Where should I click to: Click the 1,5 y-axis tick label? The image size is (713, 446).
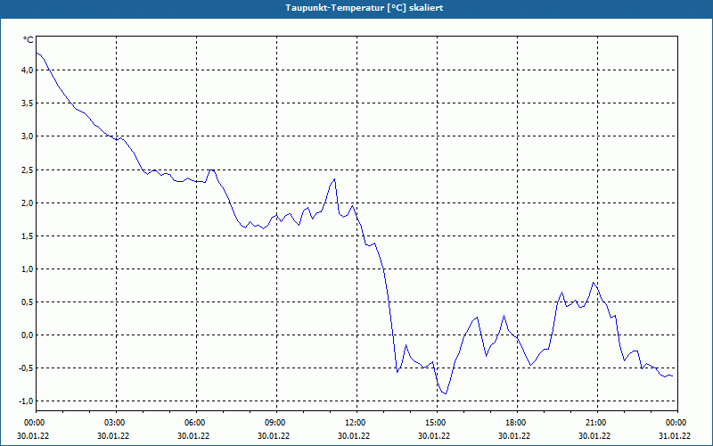(27, 236)
